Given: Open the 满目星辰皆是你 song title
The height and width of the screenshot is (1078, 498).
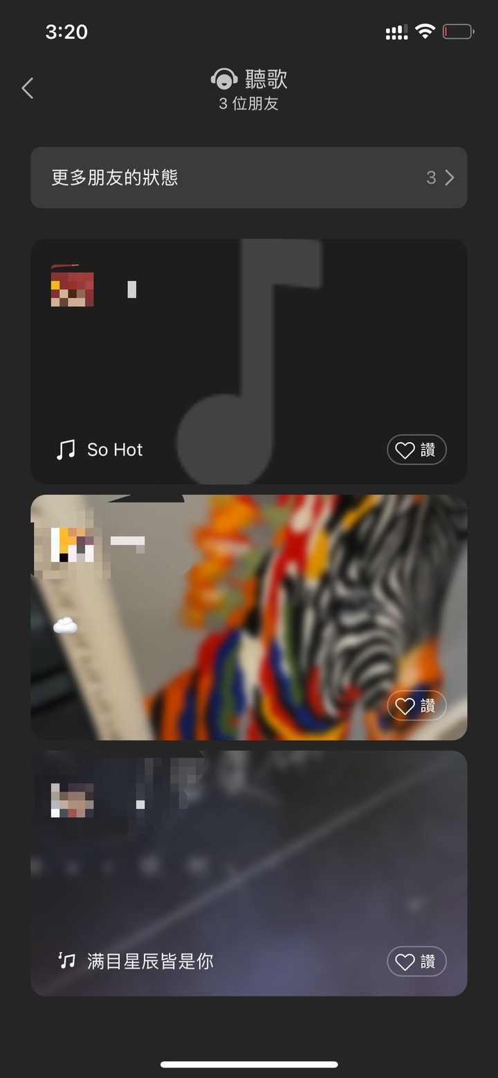Looking at the screenshot, I should pyautogui.click(x=150, y=961).
